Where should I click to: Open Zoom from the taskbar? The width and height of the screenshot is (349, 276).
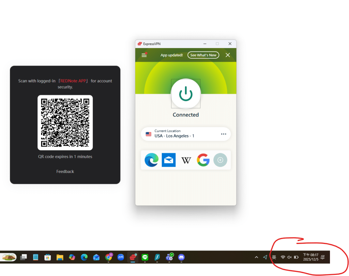pyautogui.click(x=120, y=257)
